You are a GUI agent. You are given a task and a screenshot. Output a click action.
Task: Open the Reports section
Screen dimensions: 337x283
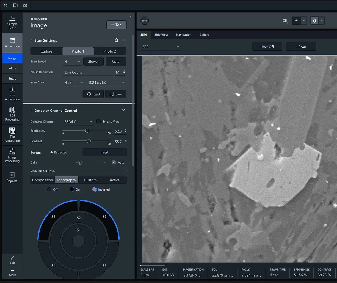coord(12,177)
